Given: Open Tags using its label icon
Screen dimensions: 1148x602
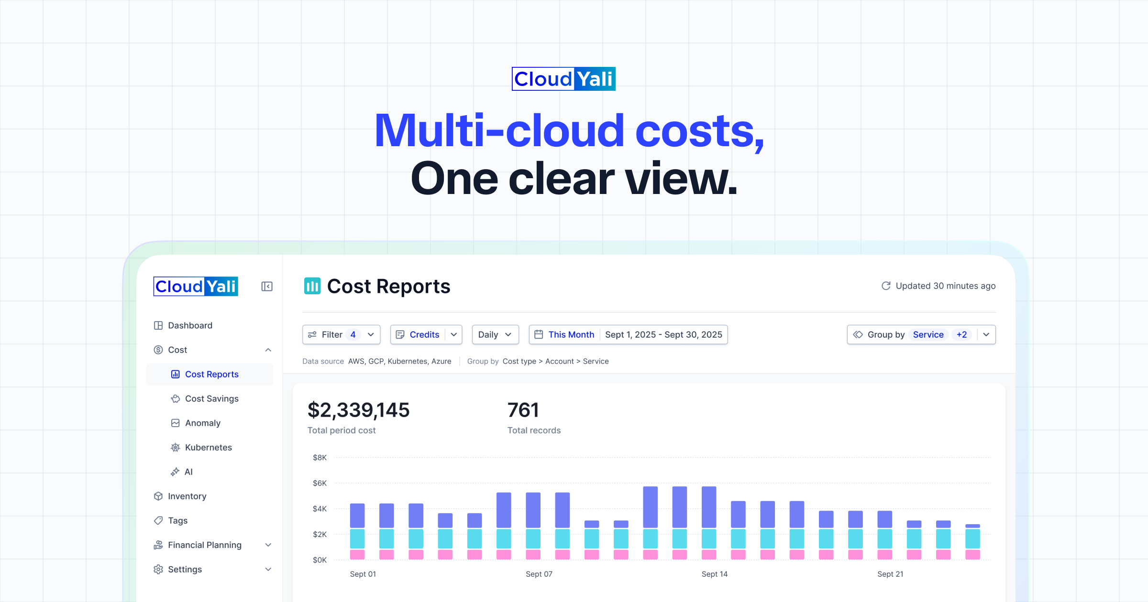Looking at the screenshot, I should 158,520.
